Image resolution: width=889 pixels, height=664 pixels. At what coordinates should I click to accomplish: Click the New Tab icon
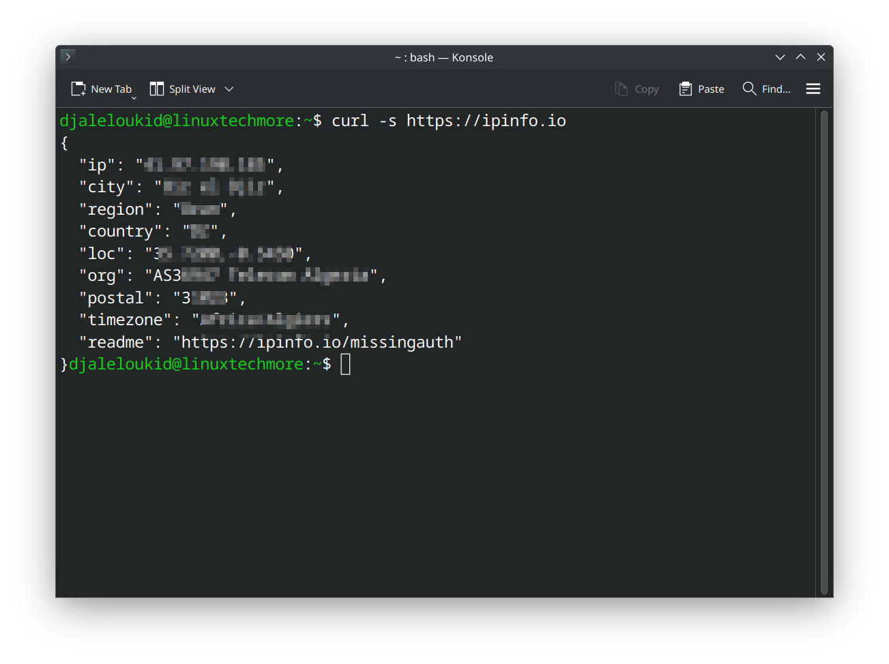[x=78, y=89]
